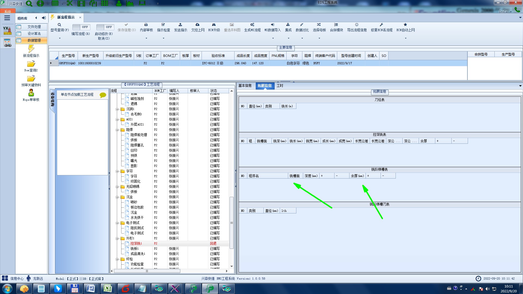
Task: Open Excel from Windows taskbar
Action: coord(108,289)
